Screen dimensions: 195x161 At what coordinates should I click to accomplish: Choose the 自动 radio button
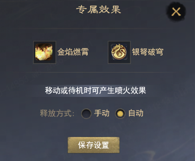pyautogui.click(x=120, y=114)
